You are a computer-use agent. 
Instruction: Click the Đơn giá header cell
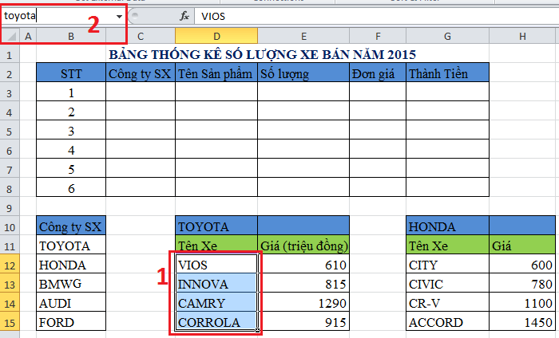378,73
